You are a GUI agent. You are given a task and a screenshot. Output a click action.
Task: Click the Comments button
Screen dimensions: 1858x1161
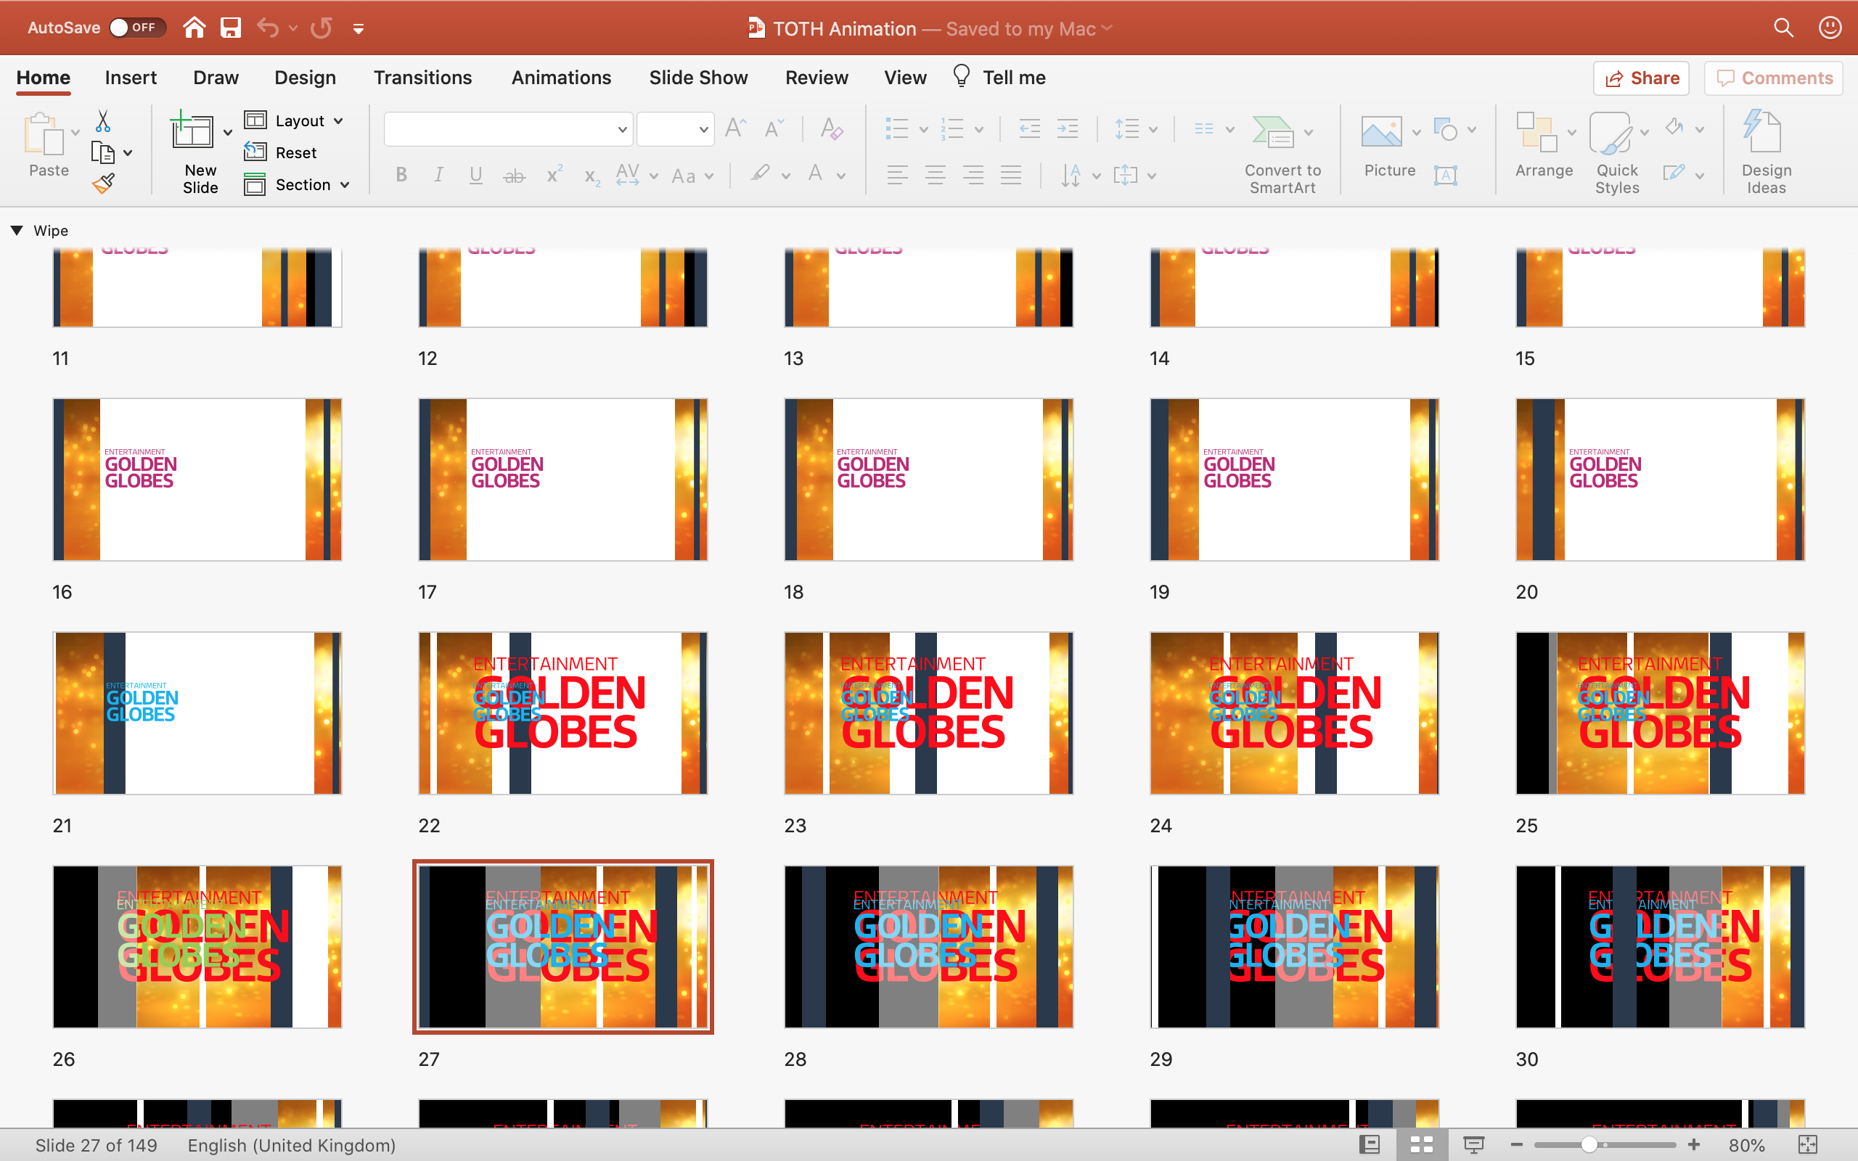1774,78
